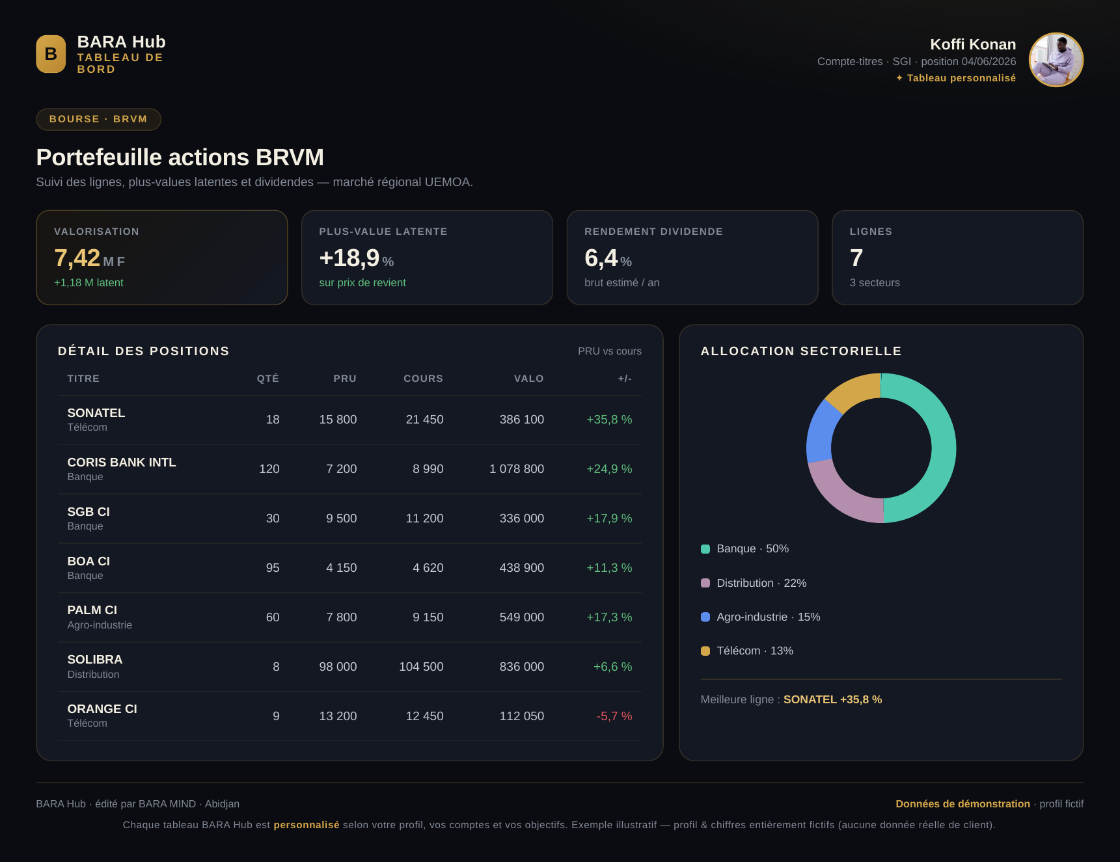The image size is (1120, 862).
Task: Click the highlighted word personnalisé in footer
Action: point(307,825)
